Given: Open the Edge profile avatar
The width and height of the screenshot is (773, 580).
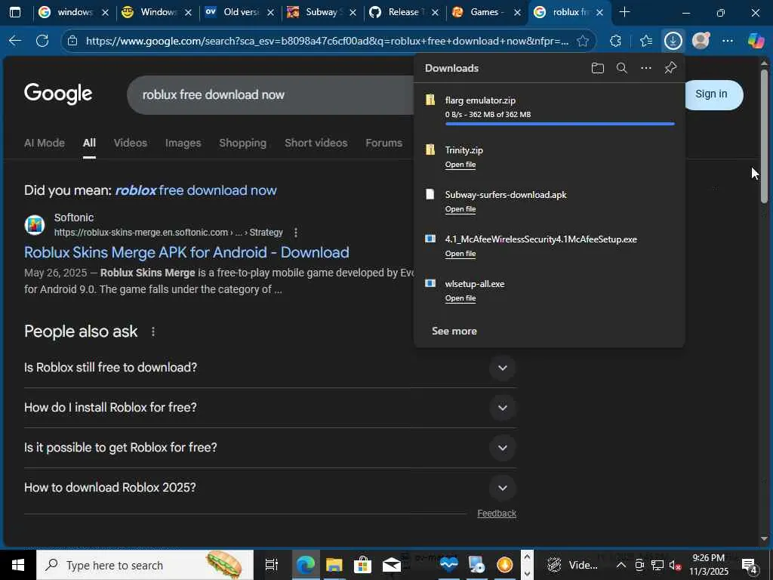Looking at the screenshot, I should pyautogui.click(x=701, y=41).
